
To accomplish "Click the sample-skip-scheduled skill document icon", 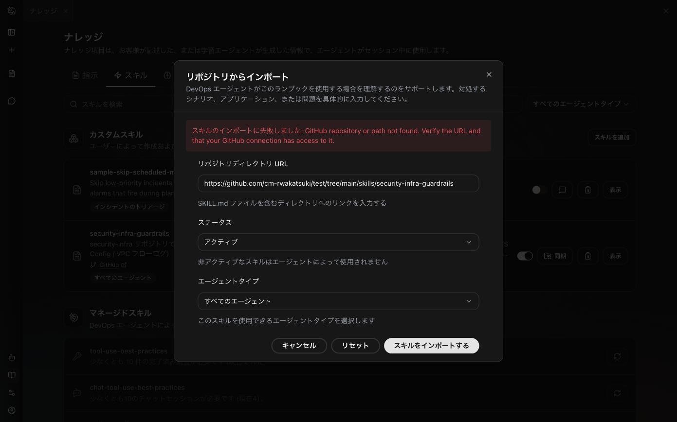I will tap(77, 190).
